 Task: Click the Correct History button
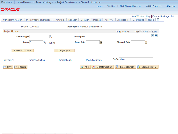click(x=147, y=67)
